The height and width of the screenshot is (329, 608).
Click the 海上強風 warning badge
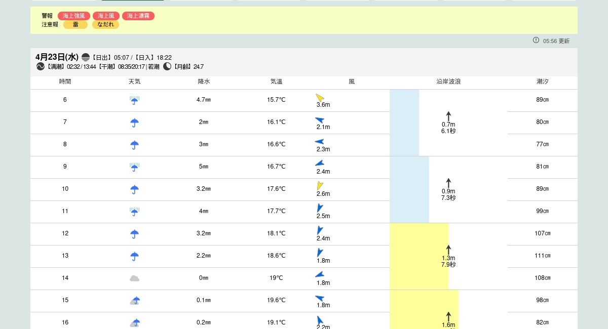point(74,16)
